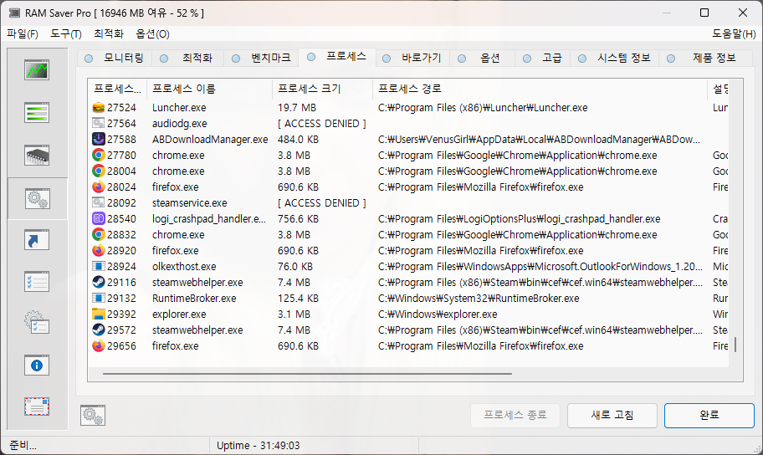This screenshot has width=763, height=455.
Task: Click the Uptime status bar entry
Action: 258,446
